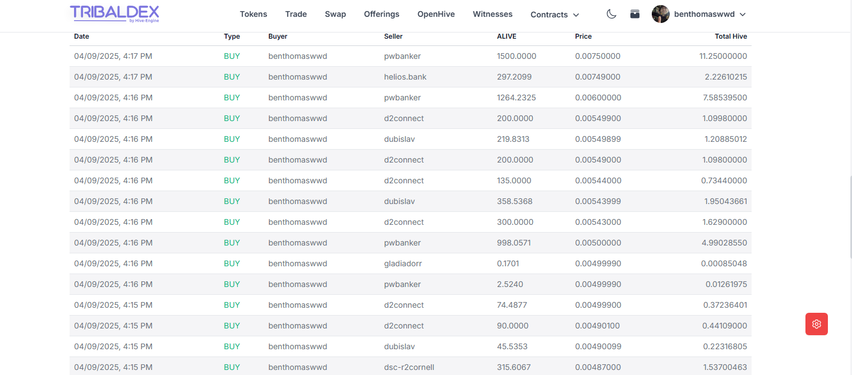Select the 998.0571 ALIVE amount
Screen dimensions: 852x375
(514, 243)
